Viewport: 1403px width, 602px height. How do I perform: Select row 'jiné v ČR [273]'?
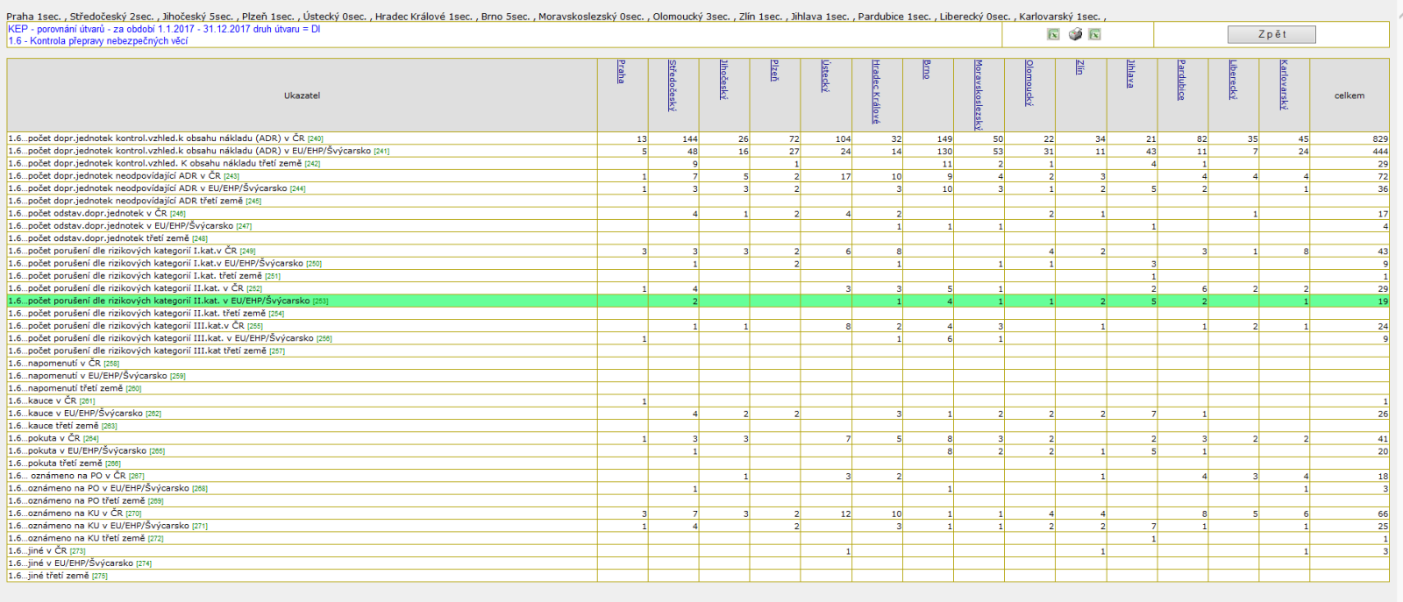point(698,551)
